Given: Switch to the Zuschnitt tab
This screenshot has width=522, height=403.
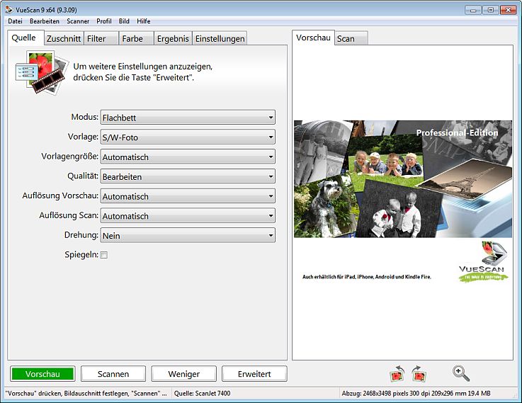Looking at the screenshot, I should [x=64, y=39].
